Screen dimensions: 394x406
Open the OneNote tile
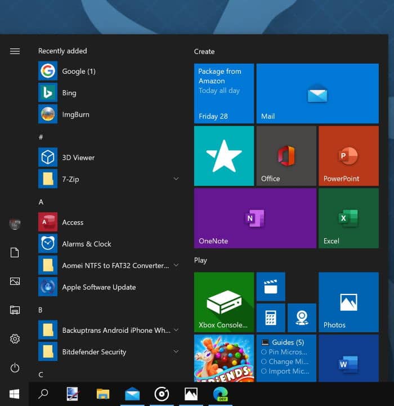[255, 218]
